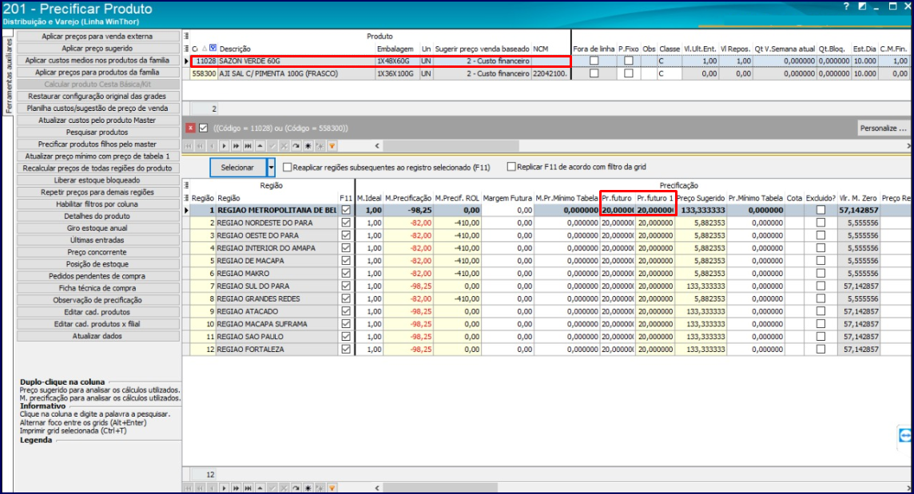Click Aplicar preço sugerido button

tap(97, 49)
